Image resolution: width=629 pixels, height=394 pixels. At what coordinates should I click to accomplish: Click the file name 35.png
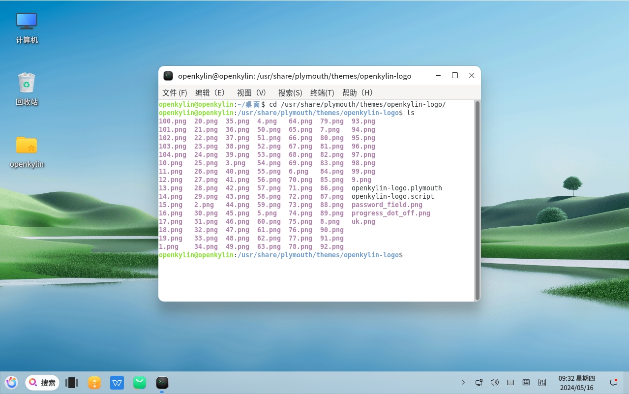(237, 121)
